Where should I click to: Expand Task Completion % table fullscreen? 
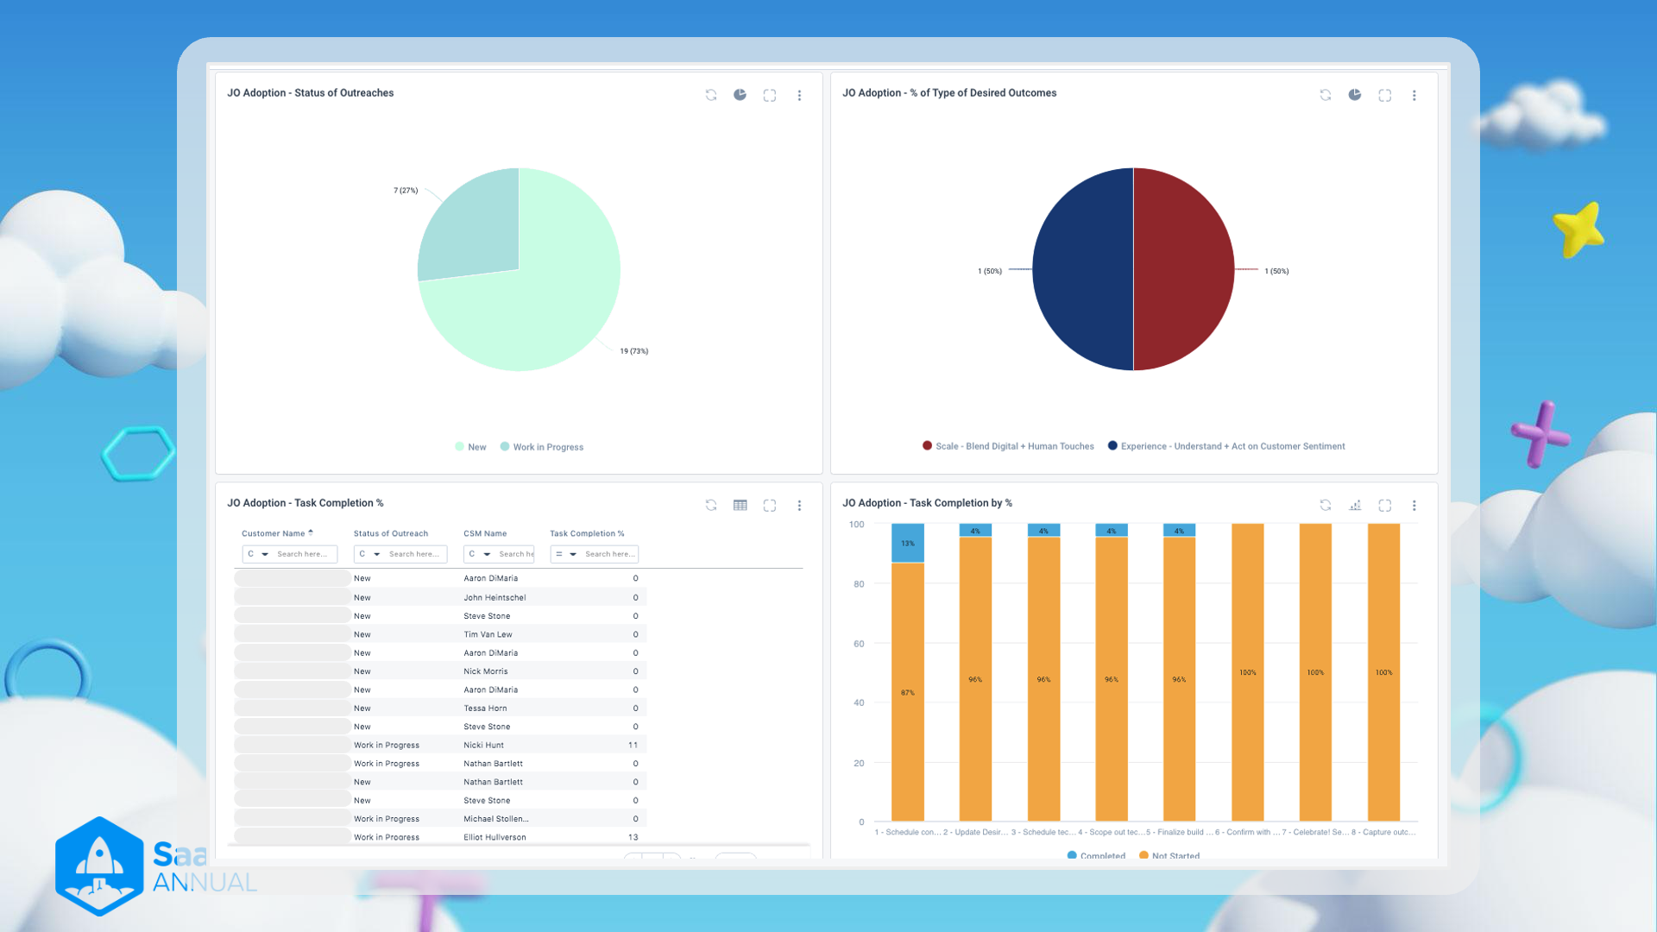pos(770,505)
